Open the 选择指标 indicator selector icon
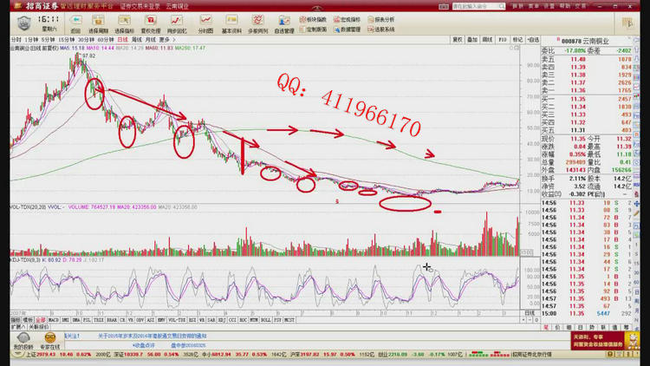 coord(124,20)
